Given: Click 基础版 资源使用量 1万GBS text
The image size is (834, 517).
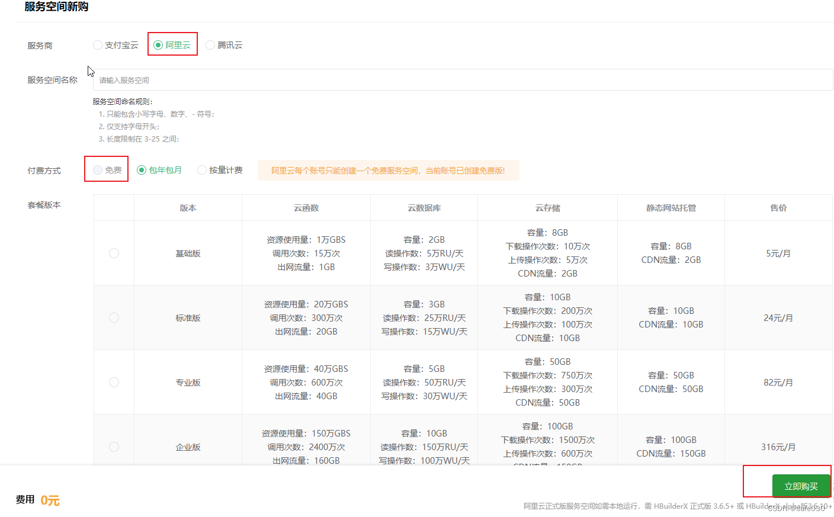Looking at the screenshot, I should (x=306, y=240).
